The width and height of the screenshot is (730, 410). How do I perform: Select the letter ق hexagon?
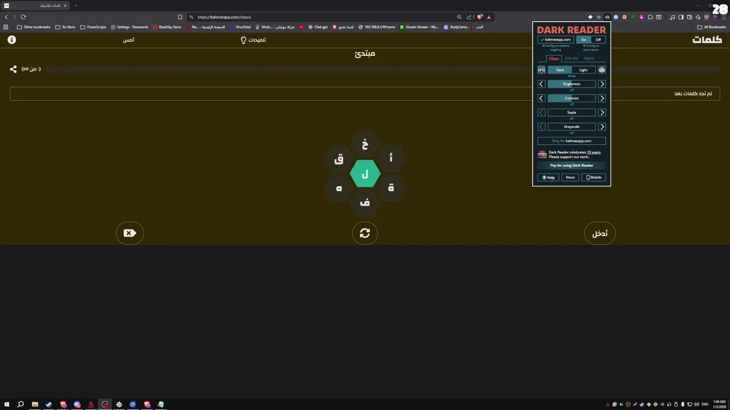coord(339,159)
